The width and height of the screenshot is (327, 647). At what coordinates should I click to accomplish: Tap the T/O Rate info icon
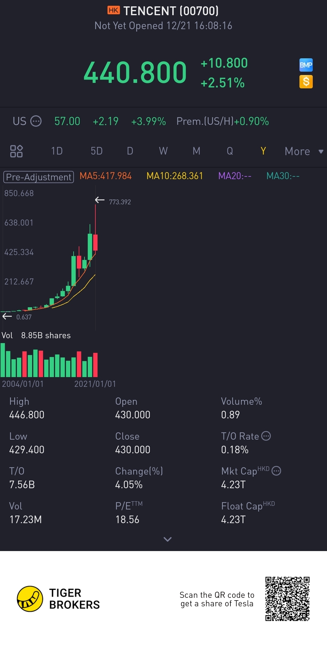266,436
